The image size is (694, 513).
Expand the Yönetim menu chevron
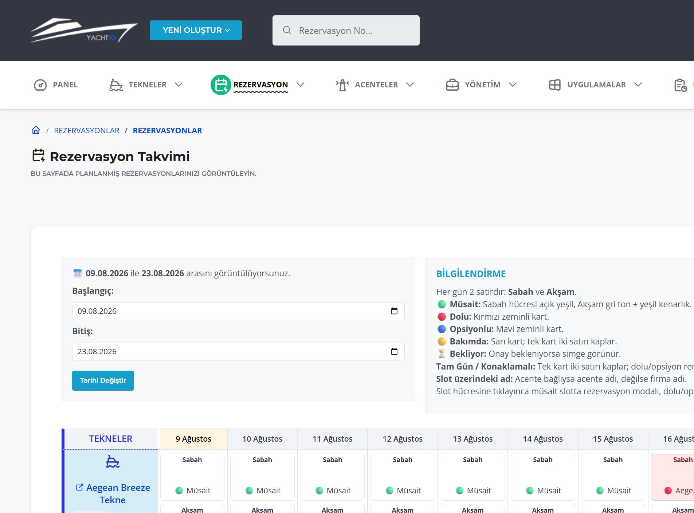coord(513,84)
